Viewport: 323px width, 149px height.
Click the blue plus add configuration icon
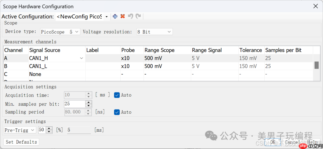(x=115, y=16)
